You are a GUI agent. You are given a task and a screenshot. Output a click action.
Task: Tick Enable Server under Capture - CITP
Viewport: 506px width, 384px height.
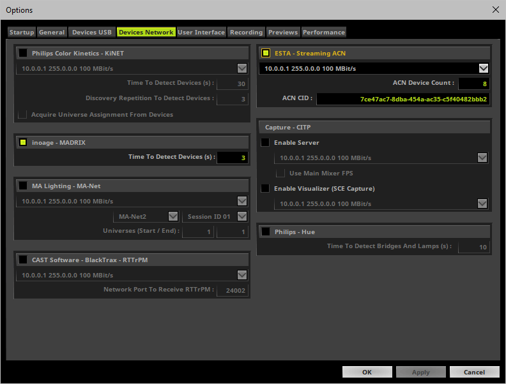pos(265,142)
